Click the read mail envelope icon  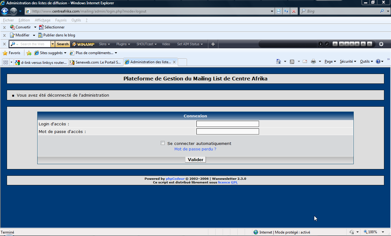coord(305,61)
